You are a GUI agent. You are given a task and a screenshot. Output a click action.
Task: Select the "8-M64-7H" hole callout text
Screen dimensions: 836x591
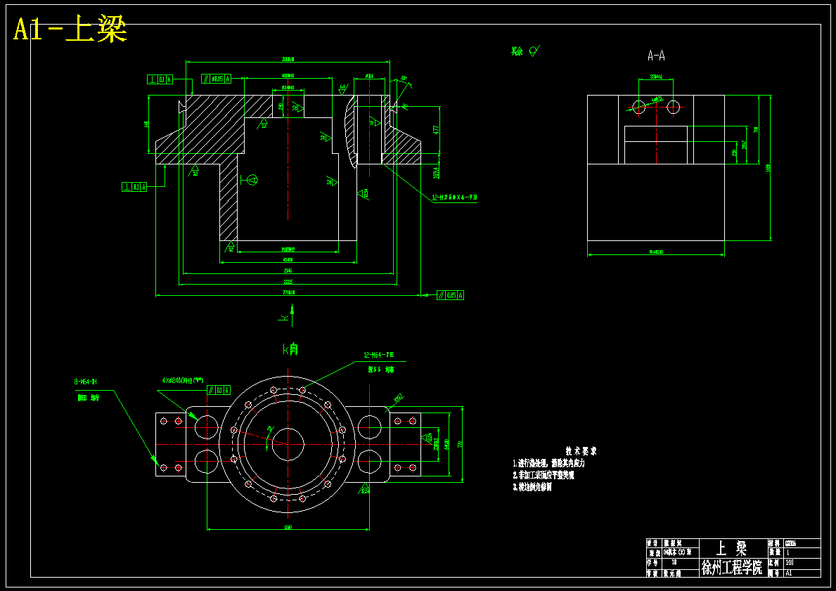85,382
